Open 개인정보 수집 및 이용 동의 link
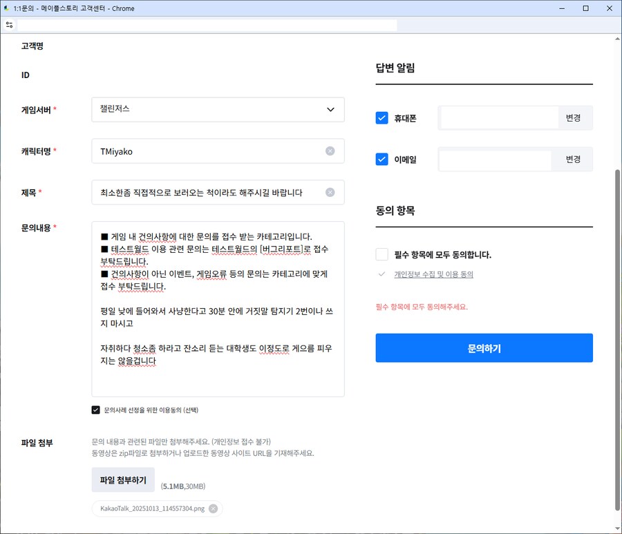The width and height of the screenshot is (622, 534). [433, 274]
